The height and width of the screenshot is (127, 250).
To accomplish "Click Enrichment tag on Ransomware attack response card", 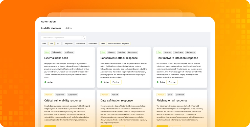I will 132,52.
